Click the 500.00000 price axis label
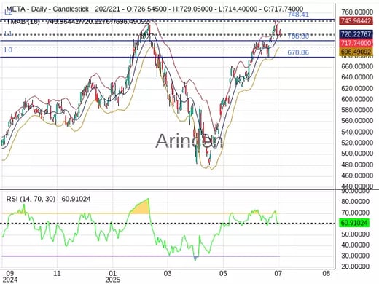This screenshot has width=379, height=284. 357,154
